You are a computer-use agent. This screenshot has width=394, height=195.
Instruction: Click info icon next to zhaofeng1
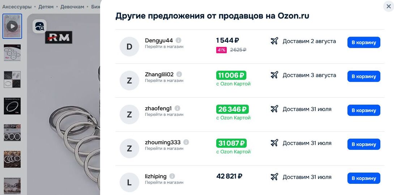[177, 108]
